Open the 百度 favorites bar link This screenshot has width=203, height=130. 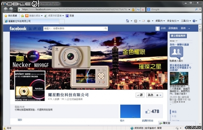[70, 16]
